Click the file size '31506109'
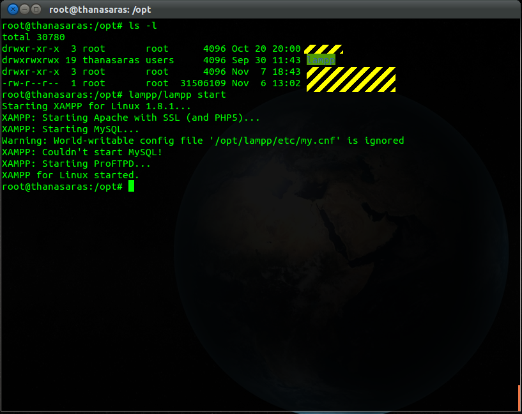The width and height of the screenshot is (522, 414). [x=203, y=83]
